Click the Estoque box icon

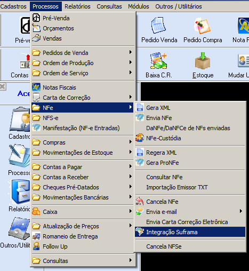tap(203, 65)
